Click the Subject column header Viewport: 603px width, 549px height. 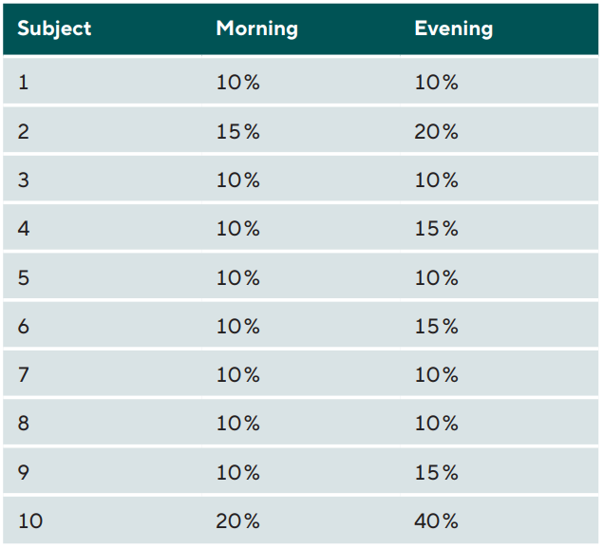point(103,29)
